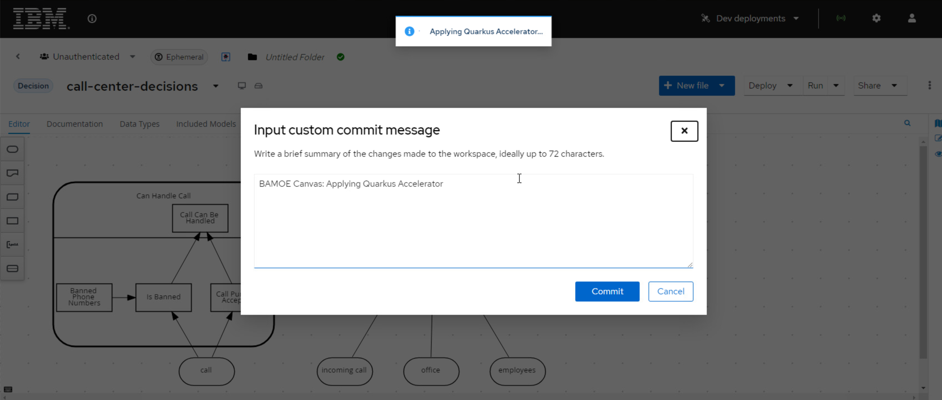Switch to the Data Types tab
Screen dimensions: 942x400
click(x=140, y=124)
